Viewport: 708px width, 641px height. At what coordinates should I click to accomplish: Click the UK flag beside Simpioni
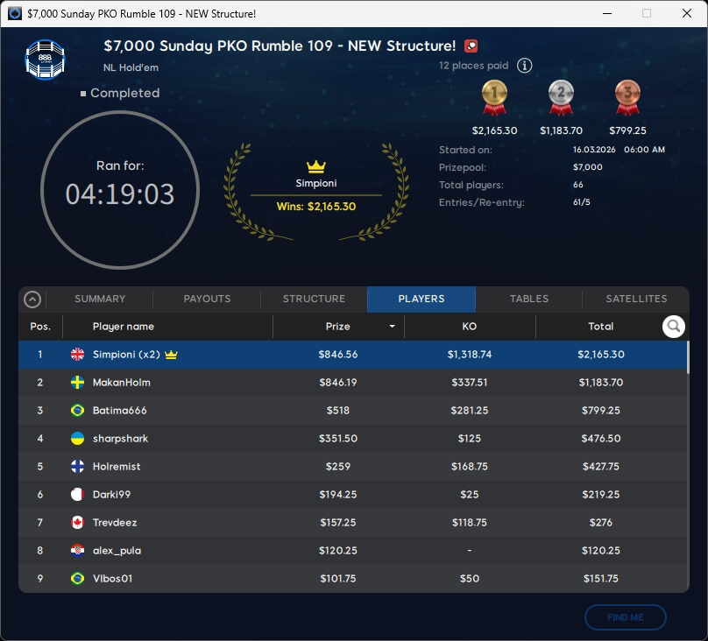[x=77, y=355]
